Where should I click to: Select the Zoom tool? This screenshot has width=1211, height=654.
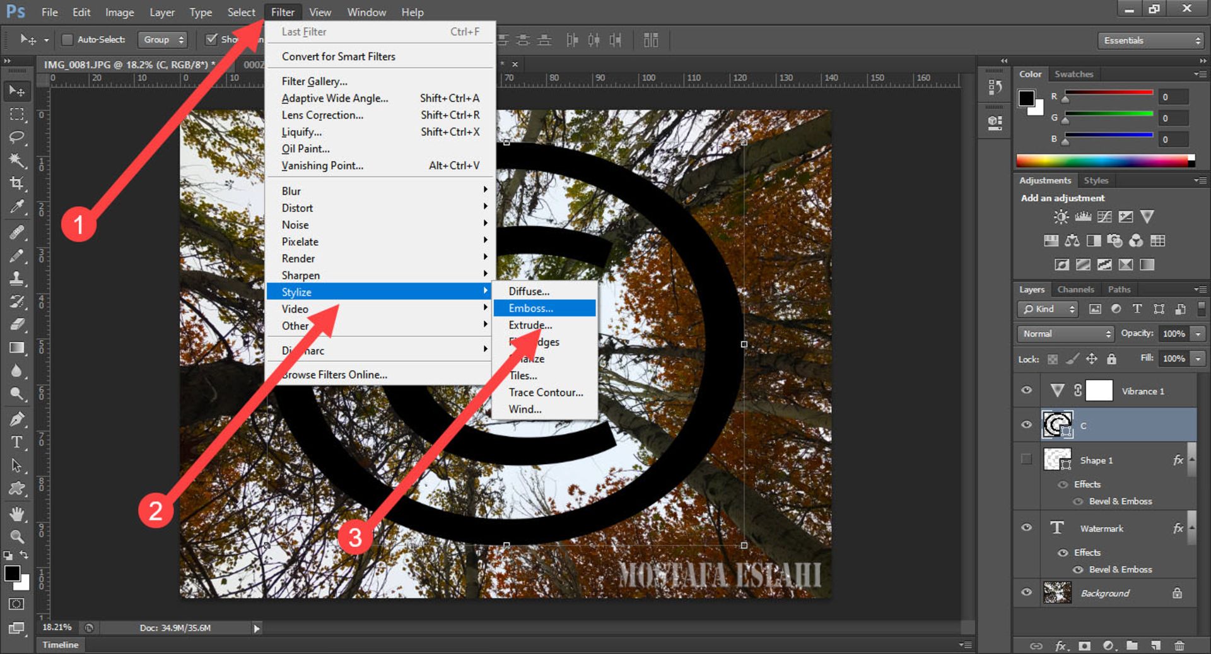[x=16, y=537]
